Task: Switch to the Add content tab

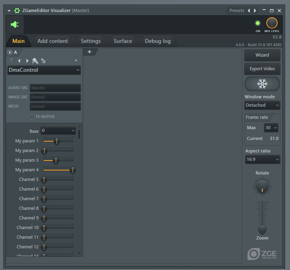Action: 53,41
